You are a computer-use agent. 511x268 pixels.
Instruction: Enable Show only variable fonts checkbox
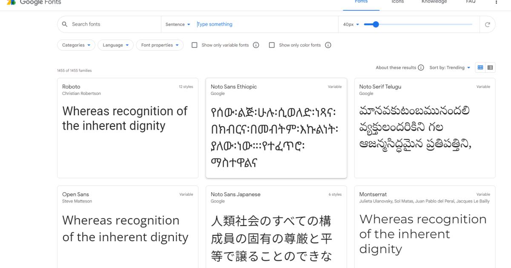pyautogui.click(x=195, y=45)
